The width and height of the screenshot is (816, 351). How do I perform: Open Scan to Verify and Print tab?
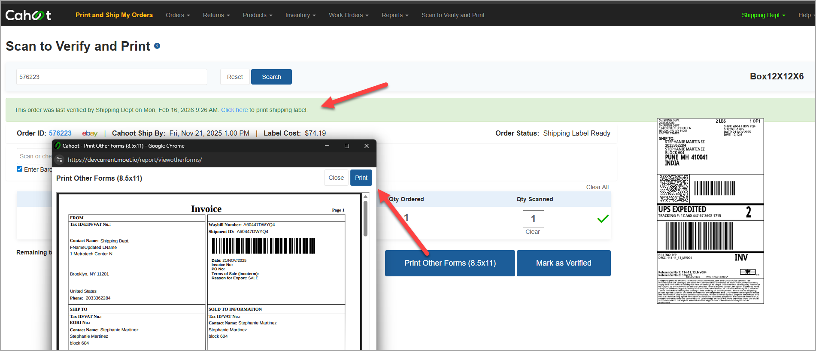453,15
